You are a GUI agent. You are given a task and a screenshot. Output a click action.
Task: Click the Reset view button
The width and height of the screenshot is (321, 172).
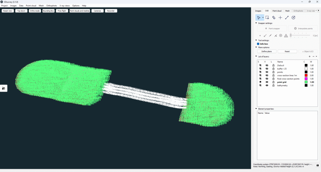coord(8,11)
